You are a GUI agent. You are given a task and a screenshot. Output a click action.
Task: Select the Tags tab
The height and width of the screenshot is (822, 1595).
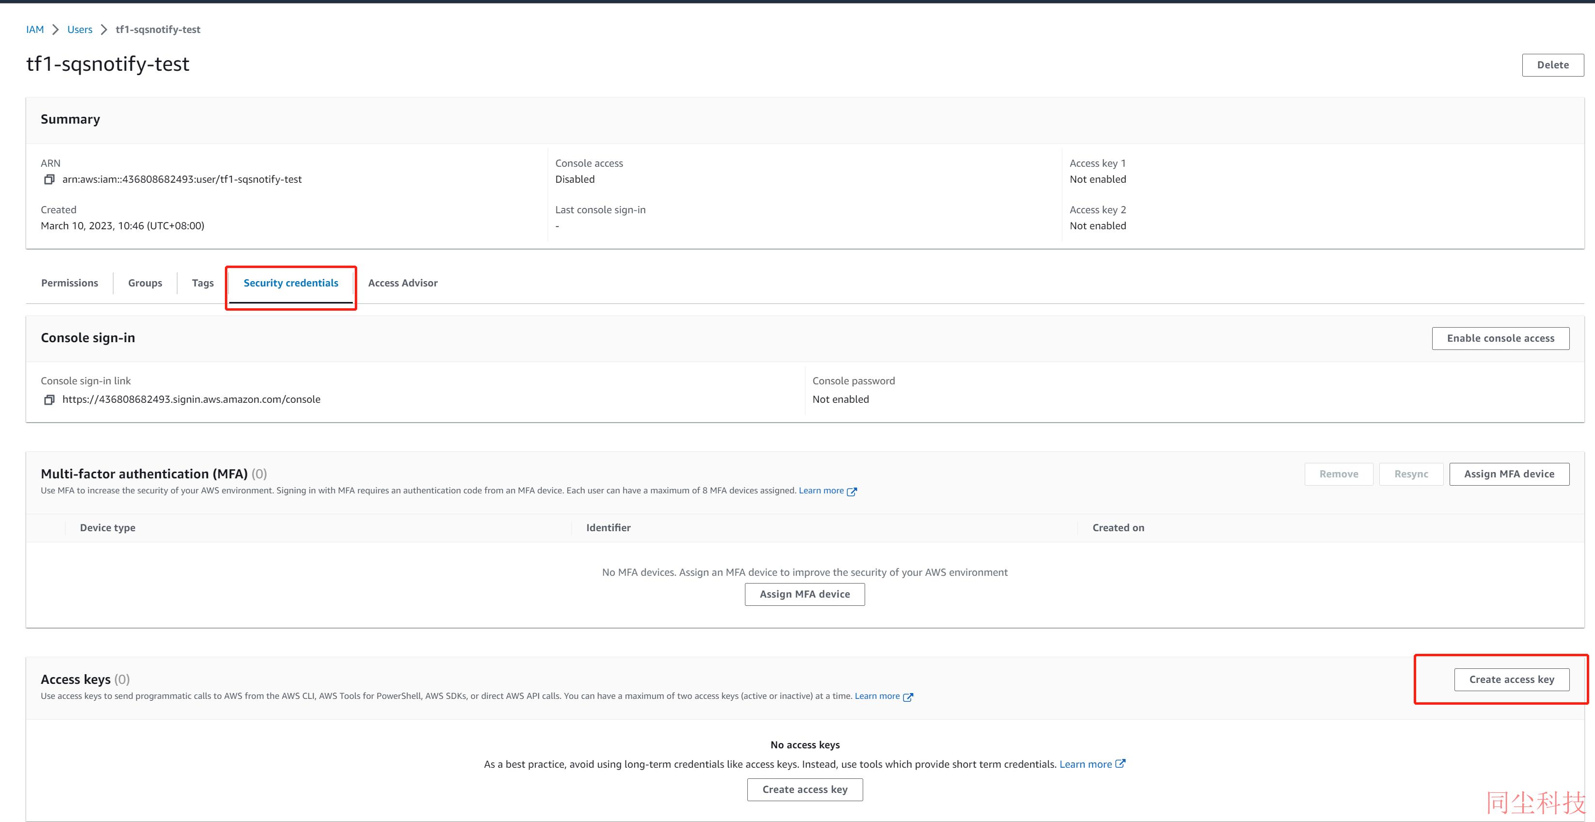click(x=203, y=283)
